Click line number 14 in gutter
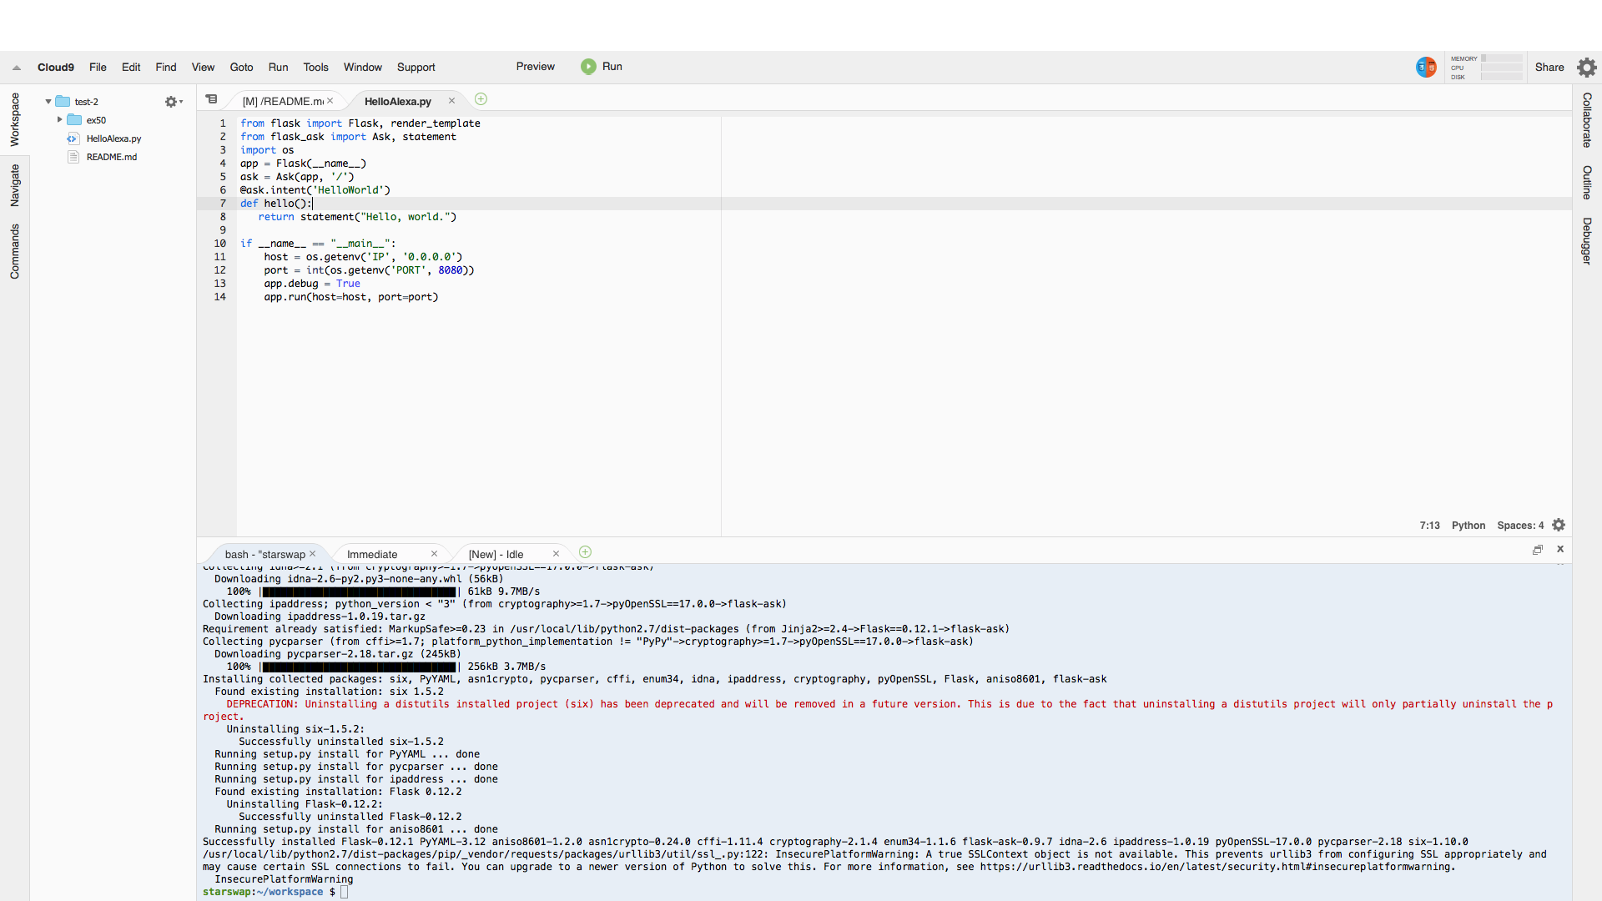 (x=219, y=297)
